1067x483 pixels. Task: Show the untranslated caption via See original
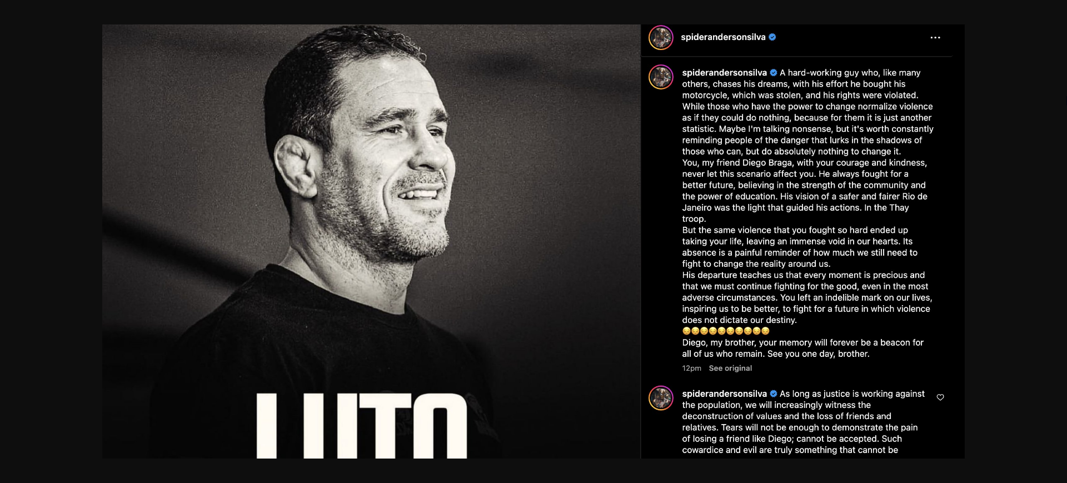point(730,369)
